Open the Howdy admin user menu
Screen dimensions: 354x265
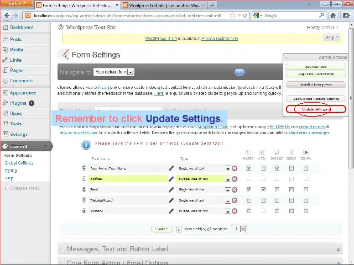(x=322, y=28)
